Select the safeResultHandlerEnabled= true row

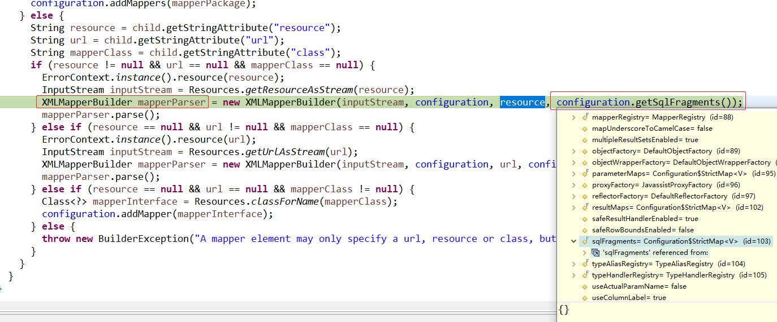click(645, 219)
